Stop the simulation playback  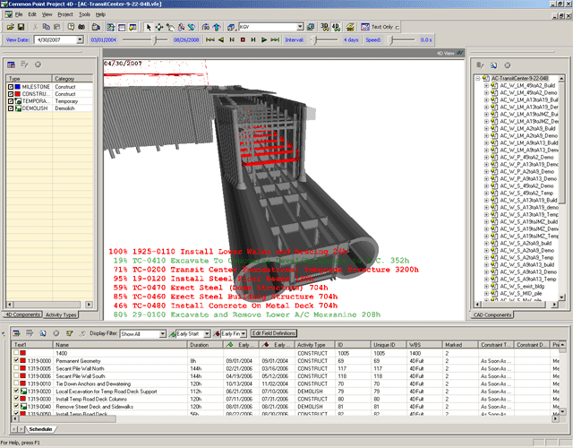pos(243,39)
